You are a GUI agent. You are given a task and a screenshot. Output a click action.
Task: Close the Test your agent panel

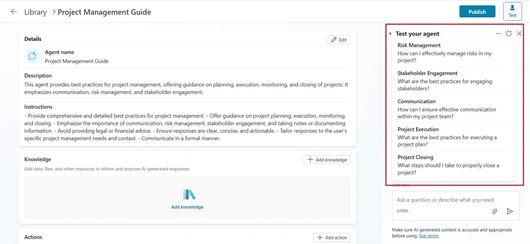pos(519,33)
